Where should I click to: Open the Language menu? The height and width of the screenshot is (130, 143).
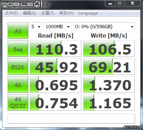88,13
